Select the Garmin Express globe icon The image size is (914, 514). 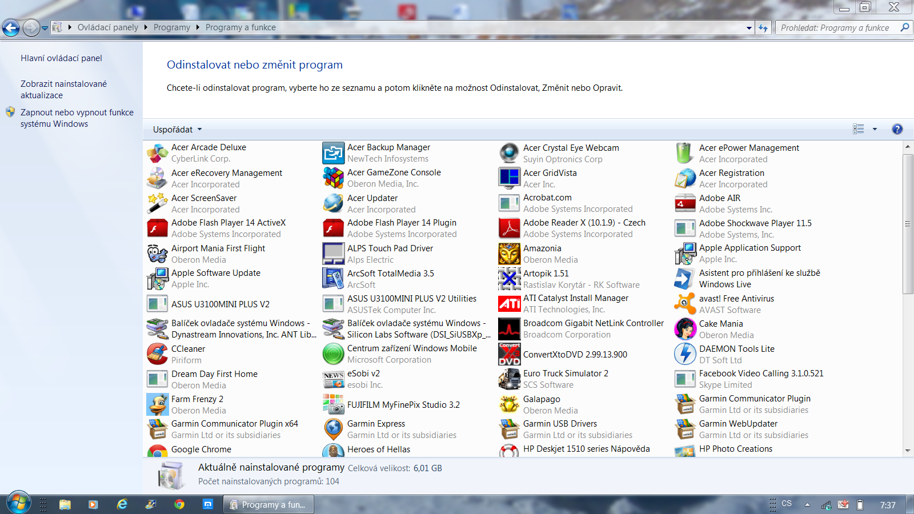pos(333,429)
